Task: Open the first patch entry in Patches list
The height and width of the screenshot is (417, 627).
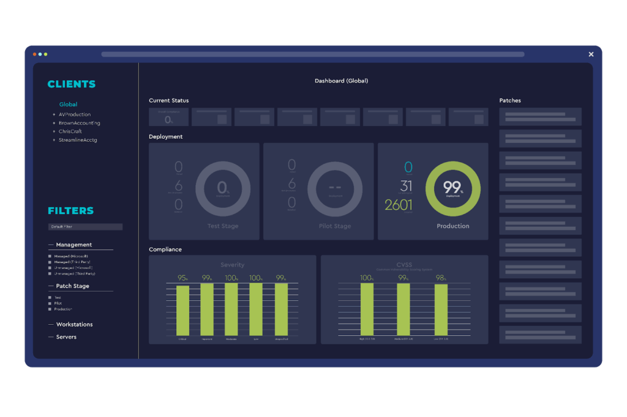Action: click(540, 117)
